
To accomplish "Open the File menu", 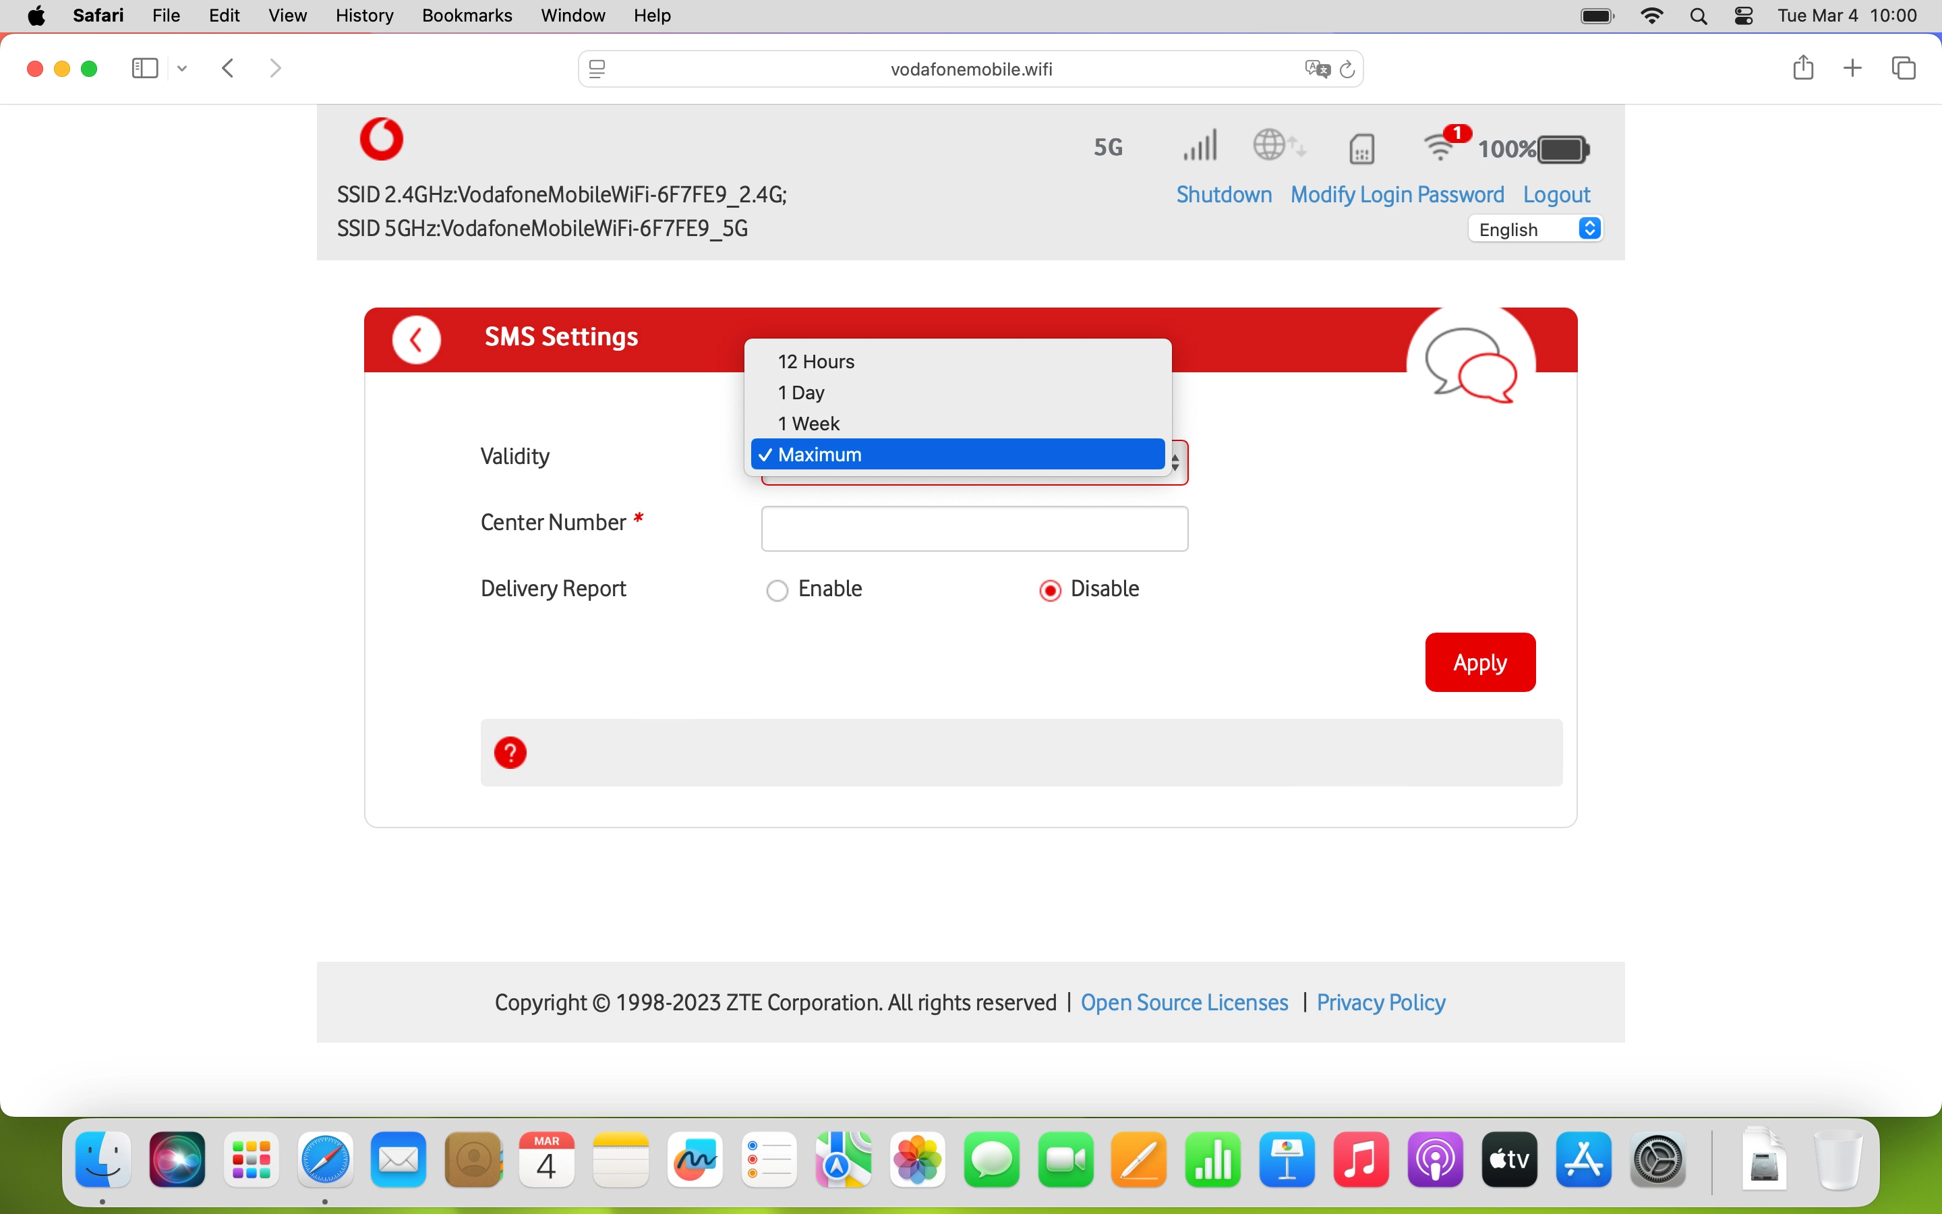I will [x=166, y=16].
